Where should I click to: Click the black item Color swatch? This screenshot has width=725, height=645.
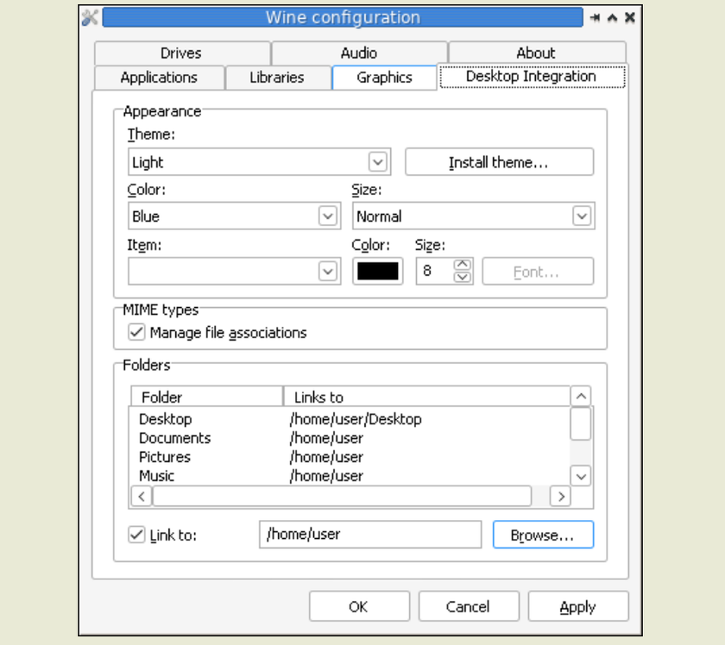tap(377, 272)
